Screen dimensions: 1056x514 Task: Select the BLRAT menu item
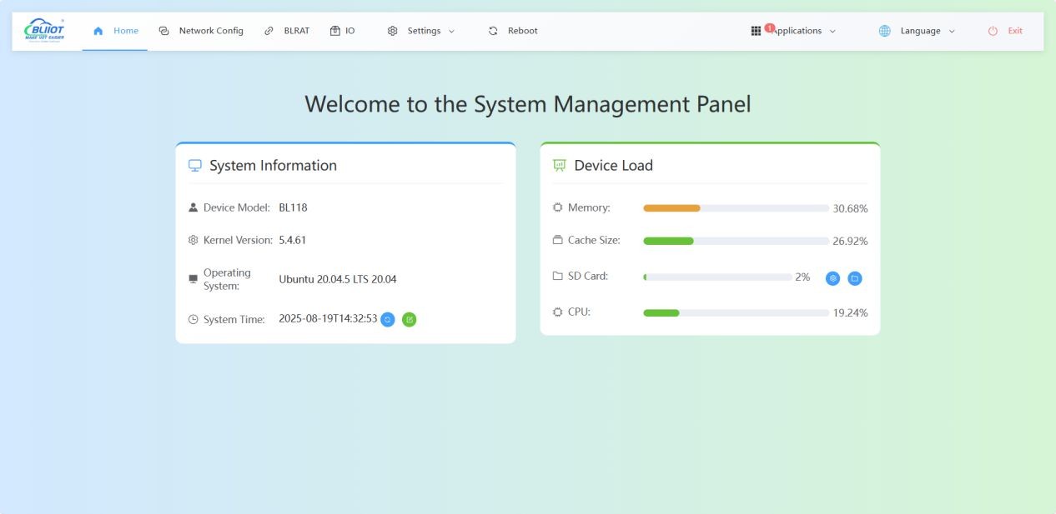tap(288, 31)
